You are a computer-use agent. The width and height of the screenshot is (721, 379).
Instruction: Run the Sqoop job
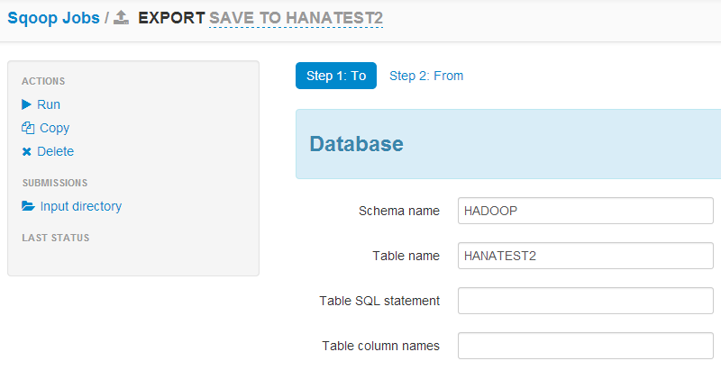(49, 104)
